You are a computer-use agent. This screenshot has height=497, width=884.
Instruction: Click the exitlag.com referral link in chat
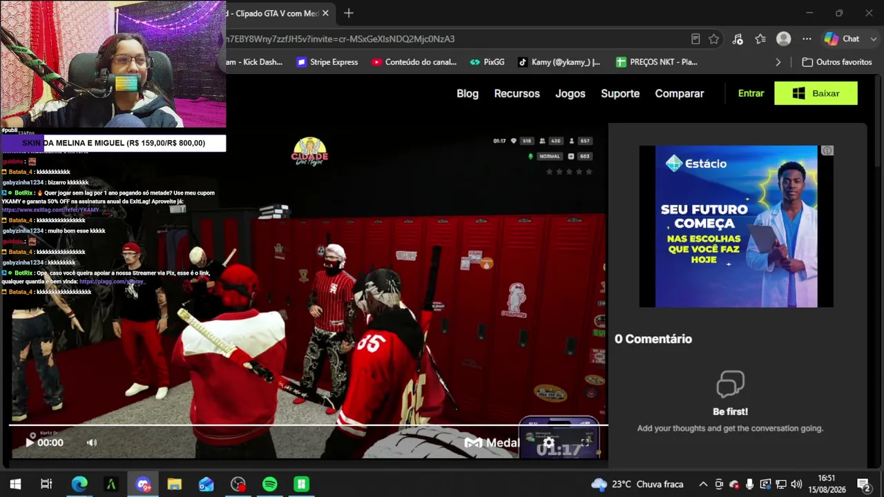[50, 210]
